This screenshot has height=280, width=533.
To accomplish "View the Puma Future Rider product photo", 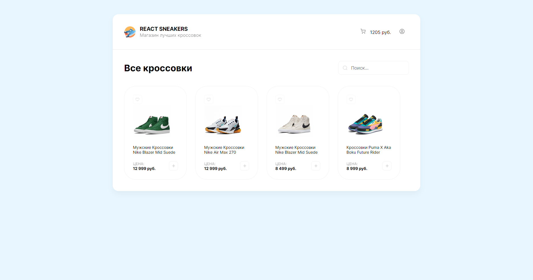I will (x=365, y=124).
